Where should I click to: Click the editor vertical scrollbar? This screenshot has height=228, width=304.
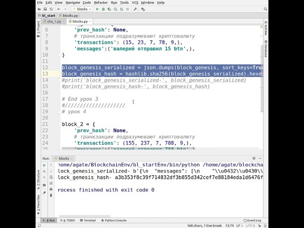click(261, 76)
